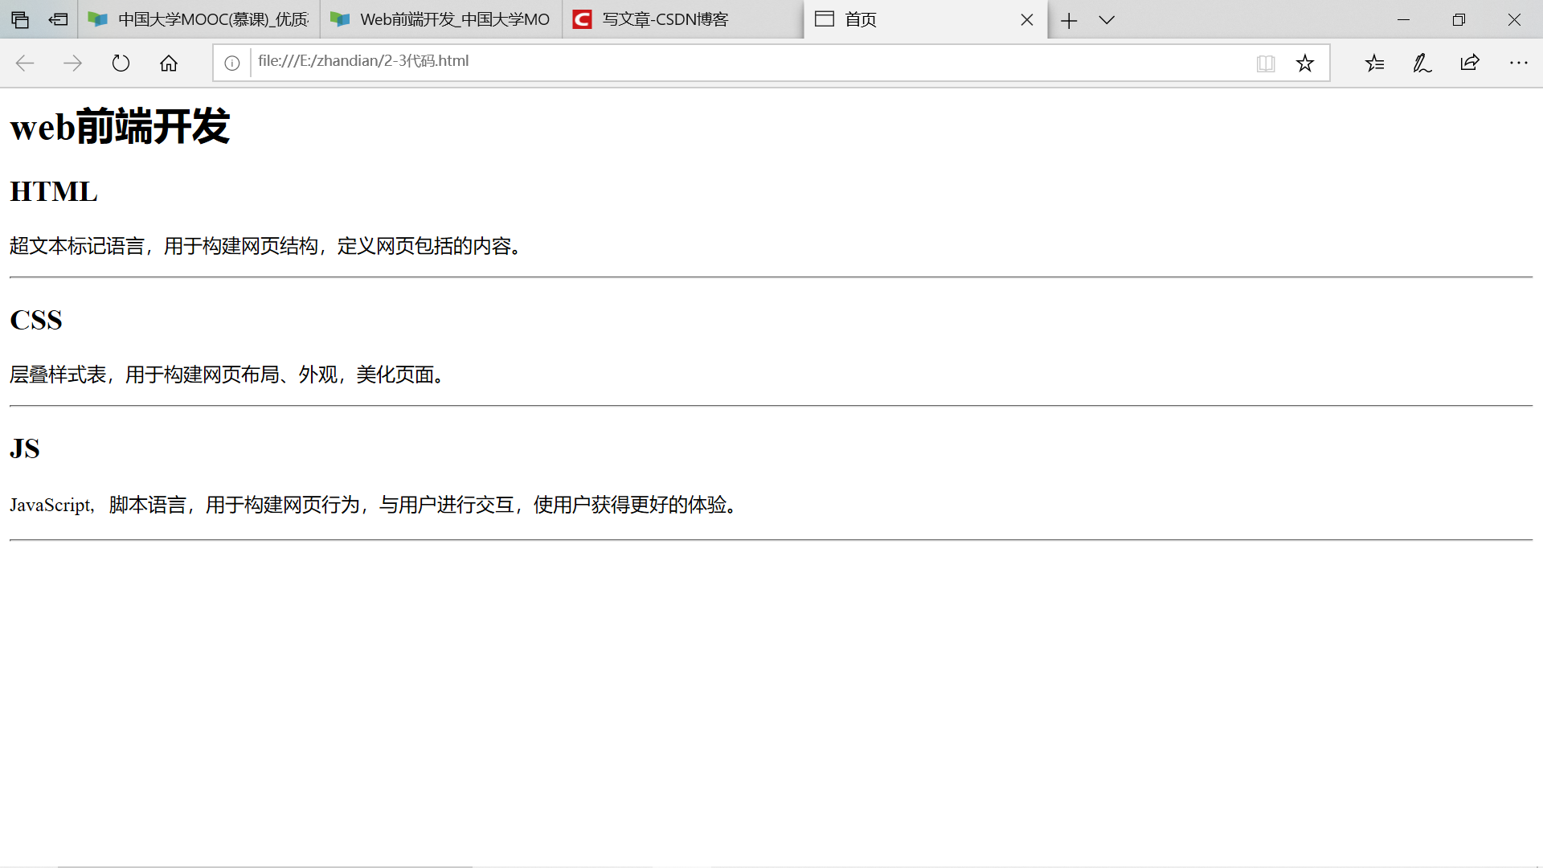Open the Reading view book icon
This screenshot has height=868, width=1543.
(x=1266, y=63)
